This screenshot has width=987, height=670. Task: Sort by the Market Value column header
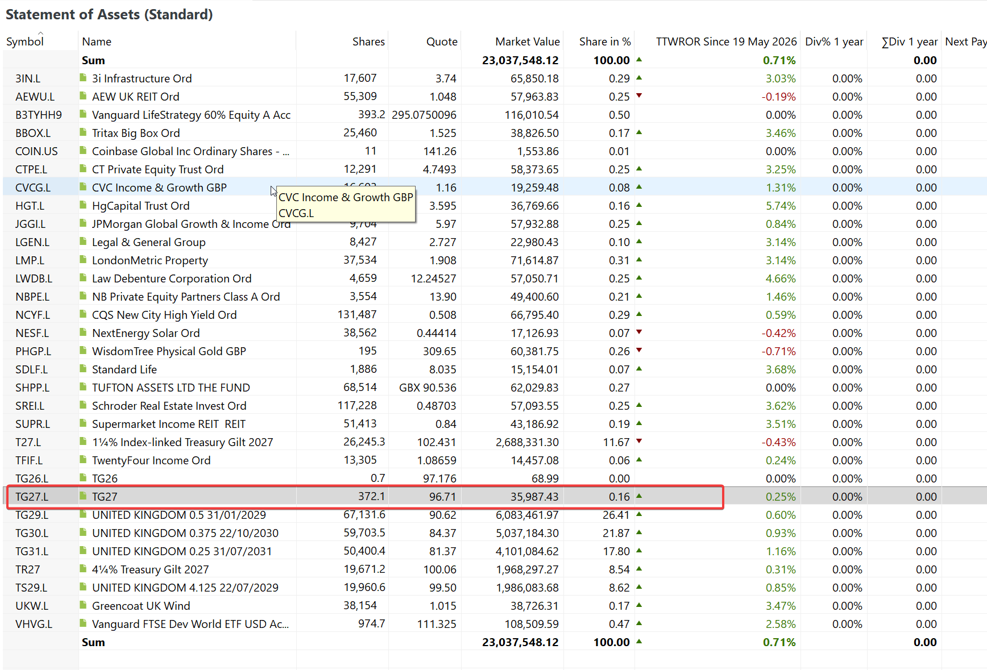(527, 41)
